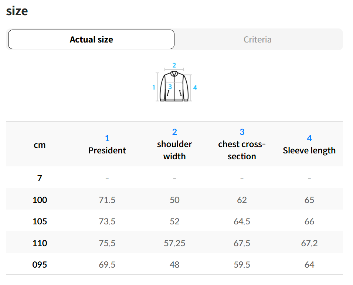Click the 71.5 length value
Image resolution: width=353 pixels, height=285 pixels.
coord(107,200)
